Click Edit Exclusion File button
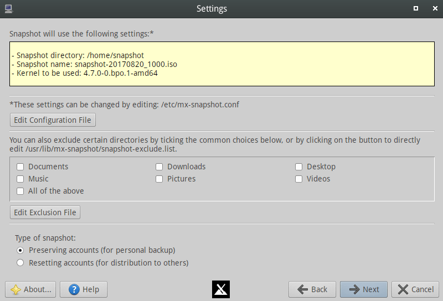Image resolution: width=443 pixels, height=301 pixels. (45, 212)
